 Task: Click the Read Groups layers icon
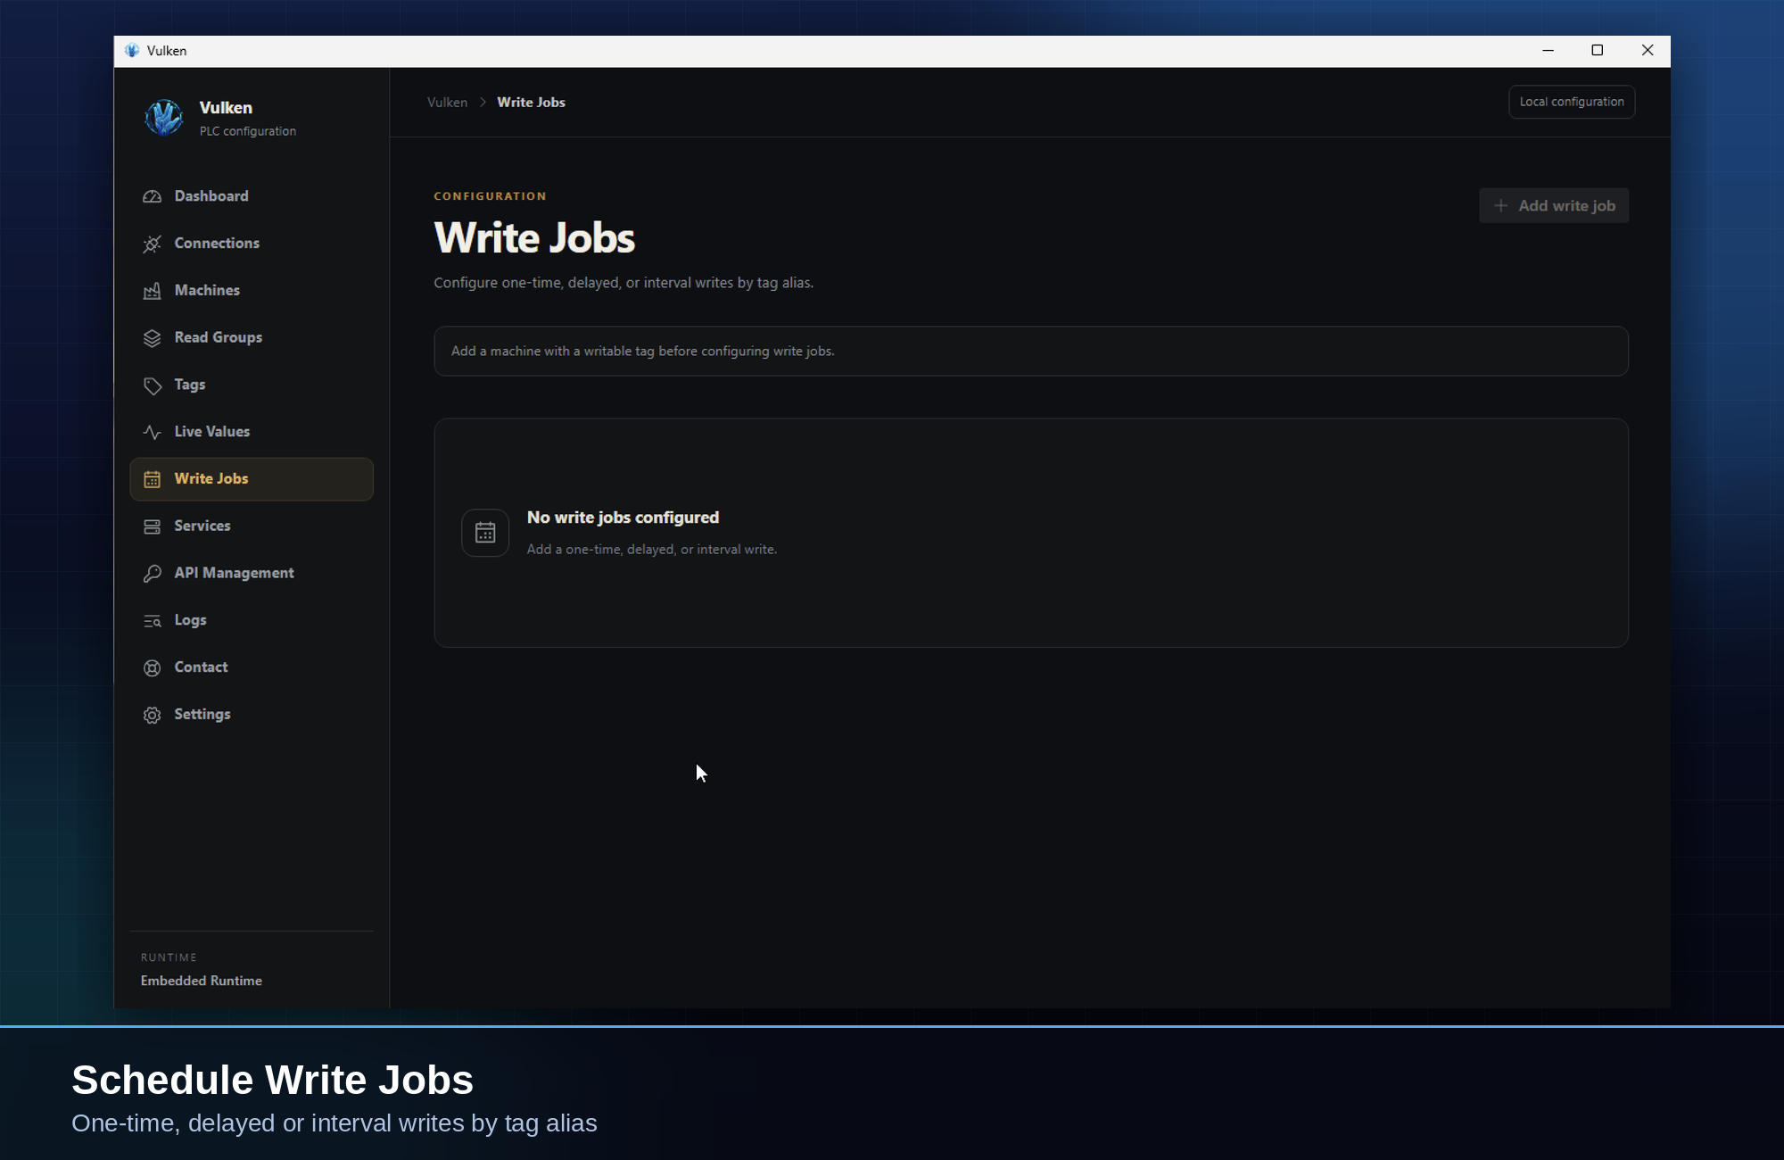153,338
